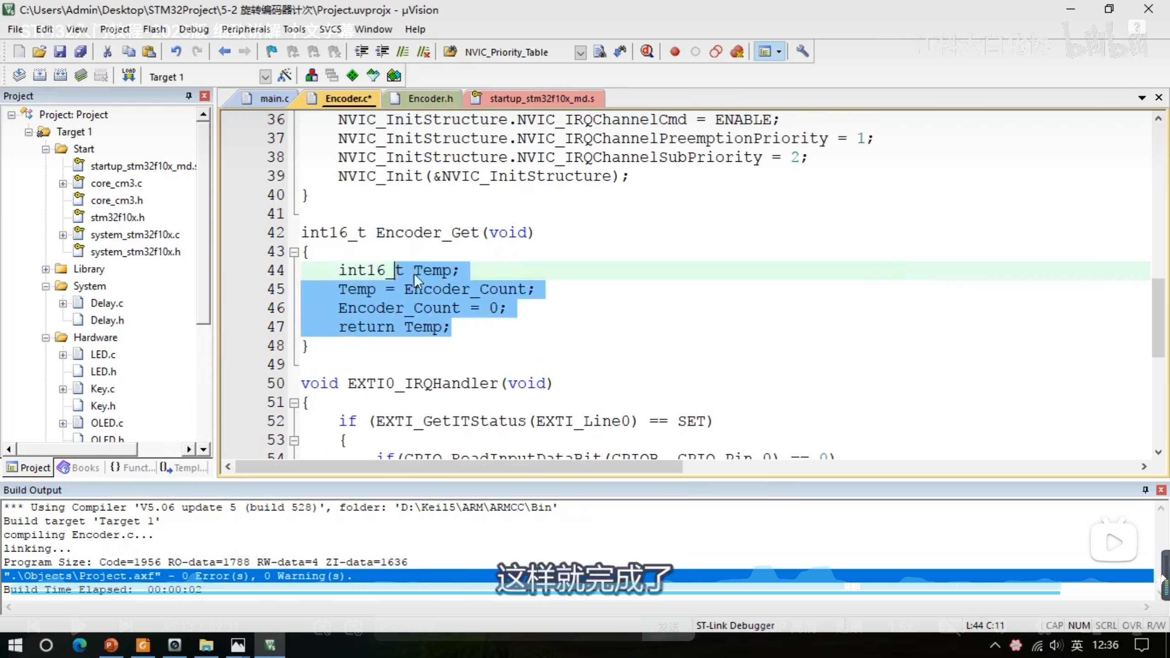Screen dimensions: 1170x658
Task: Insert breakpoint red circle icon
Action: point(675,52)
